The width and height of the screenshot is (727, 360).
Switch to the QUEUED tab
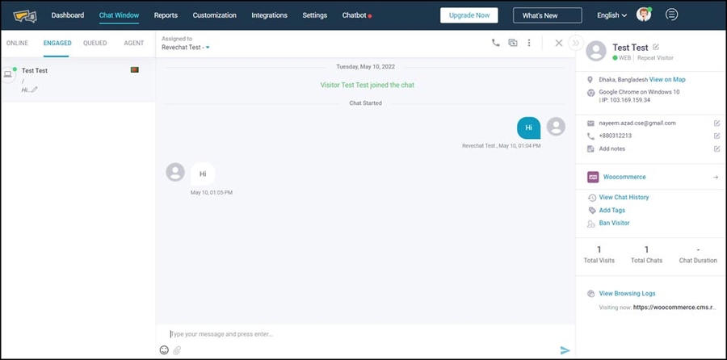[95, 43]
